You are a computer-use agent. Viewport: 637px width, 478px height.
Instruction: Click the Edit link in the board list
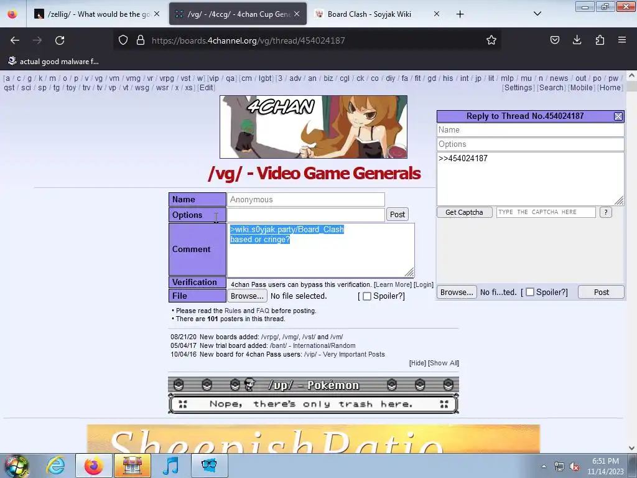[206, 88]
